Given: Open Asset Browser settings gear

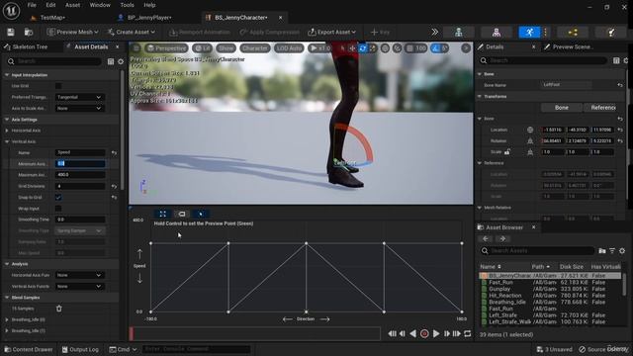Looking at the screenshot, I should [x=622, y=250].
